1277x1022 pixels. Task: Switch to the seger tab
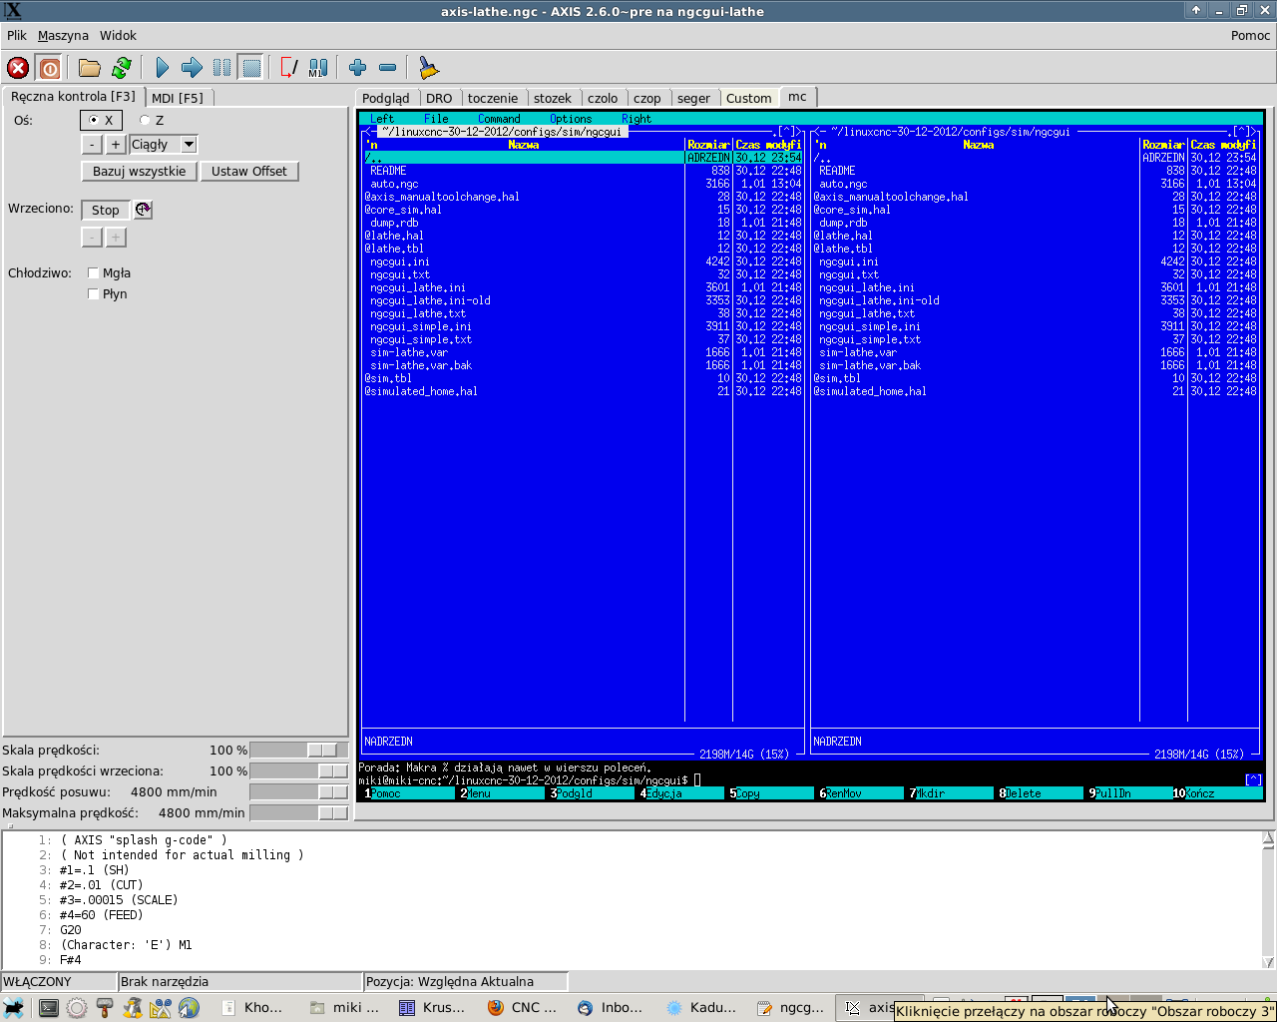pos(693,98)
